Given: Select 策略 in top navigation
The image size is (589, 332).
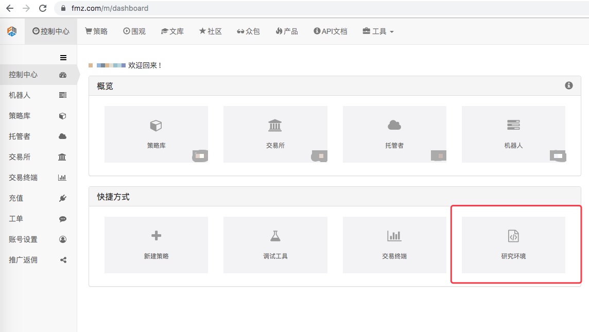Looking at the screenshot, I should [x=96, y=31].
